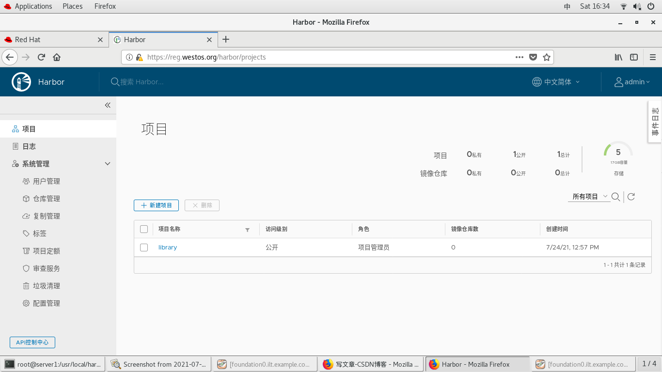Open a new browser tab
Screen dimensions: 662x372
225,40
